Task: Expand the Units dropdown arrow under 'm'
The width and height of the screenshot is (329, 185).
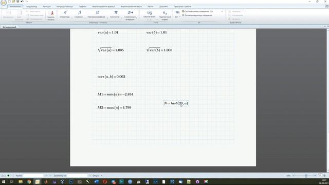Action: (x=180, y=17)
